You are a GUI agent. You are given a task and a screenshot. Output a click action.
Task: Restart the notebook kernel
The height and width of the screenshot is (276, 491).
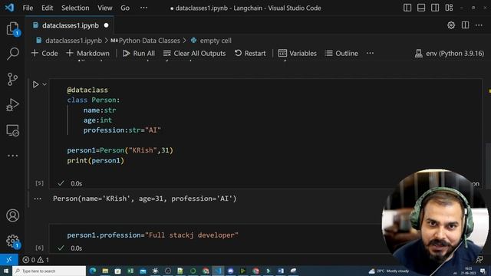tap(250, 54)
